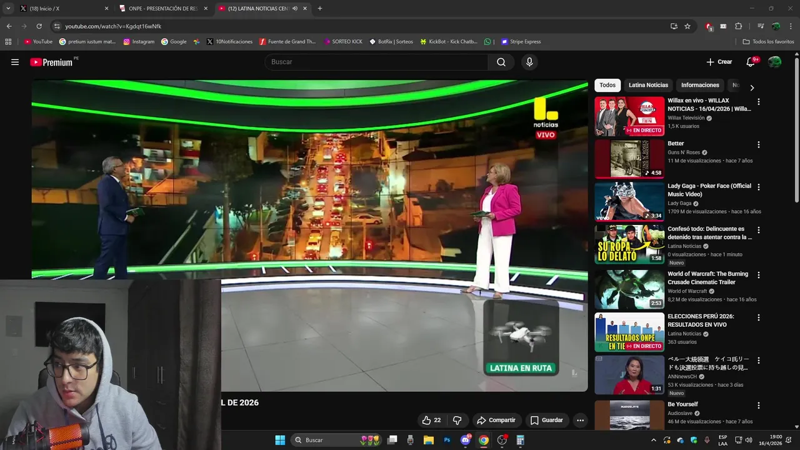Open YouTube notifications bell
This screenshot has width=800, height=450.
click(751, 62)
